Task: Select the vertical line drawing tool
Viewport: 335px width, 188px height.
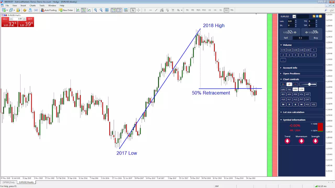Action: pos(145,10)
